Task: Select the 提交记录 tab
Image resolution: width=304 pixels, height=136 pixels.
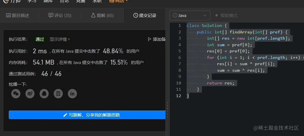Action: (x=145, y=15)
